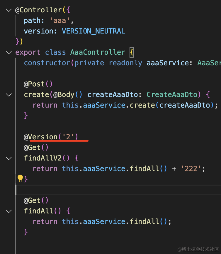Fold the findAll() method chevron
Viewport: 221px width, 254px height.
(x=9, y=211)
